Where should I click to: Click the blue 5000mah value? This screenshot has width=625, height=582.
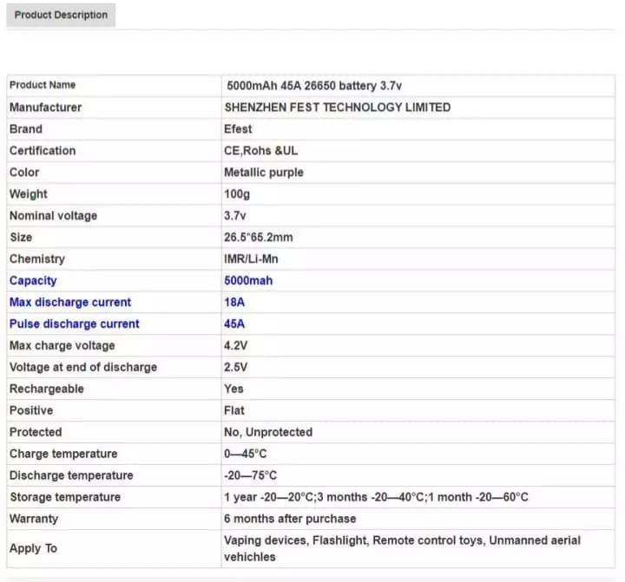point(248,280)
